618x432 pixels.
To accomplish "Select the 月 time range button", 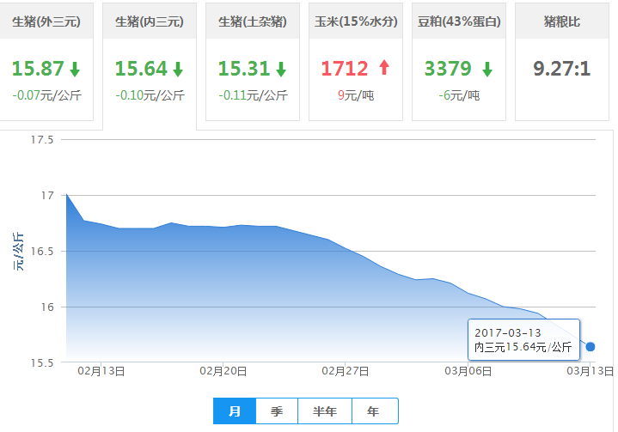I will tap(235, 411).
